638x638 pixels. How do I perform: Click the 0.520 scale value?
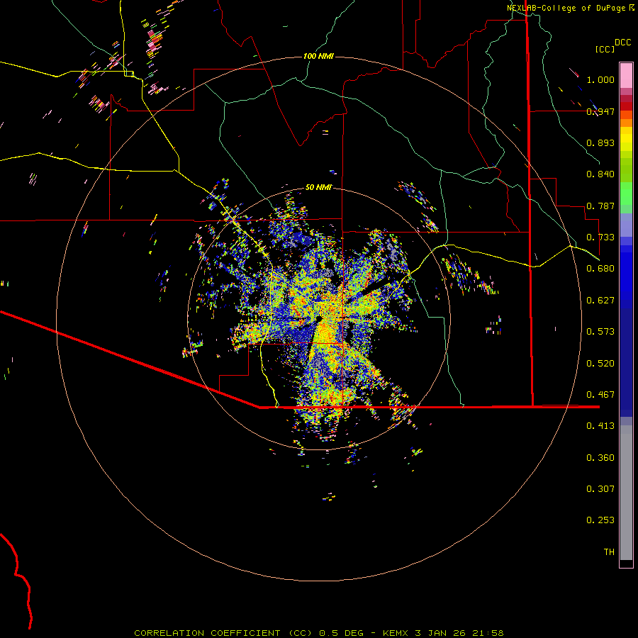[x=600, y=364]
